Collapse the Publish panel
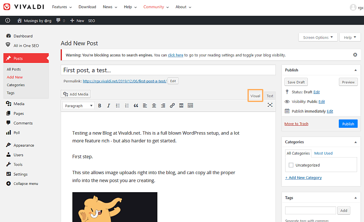364x222 pixels. [356, 70]
